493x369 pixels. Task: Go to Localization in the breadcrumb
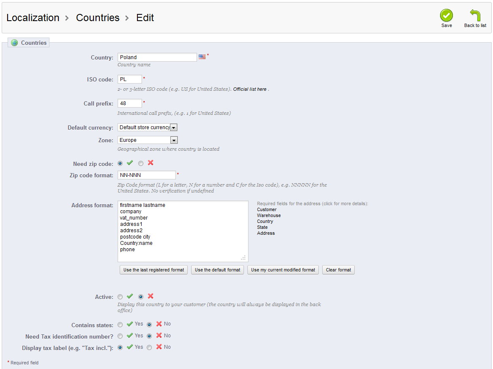click(x=33, y=18)
